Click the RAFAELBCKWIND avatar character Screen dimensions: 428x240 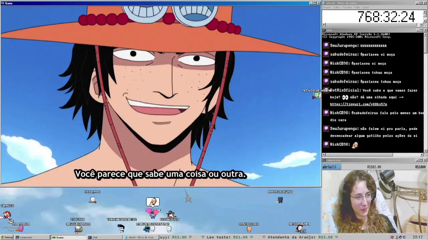tap(280, 200)
